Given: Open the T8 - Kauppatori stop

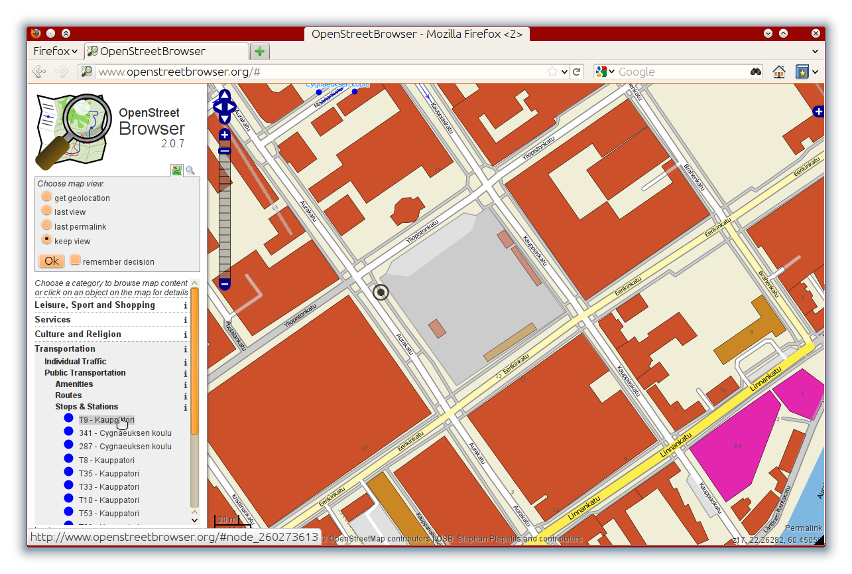Looking at the screenshot, I should tap(106, 460).
